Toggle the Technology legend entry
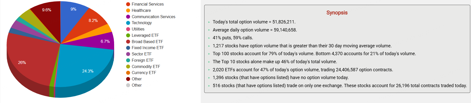 pos(141,23)
